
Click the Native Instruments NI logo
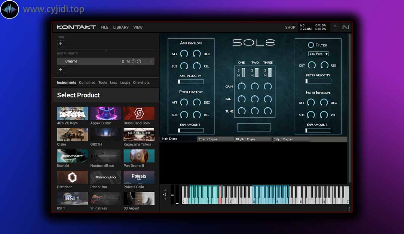pos(346,27)
